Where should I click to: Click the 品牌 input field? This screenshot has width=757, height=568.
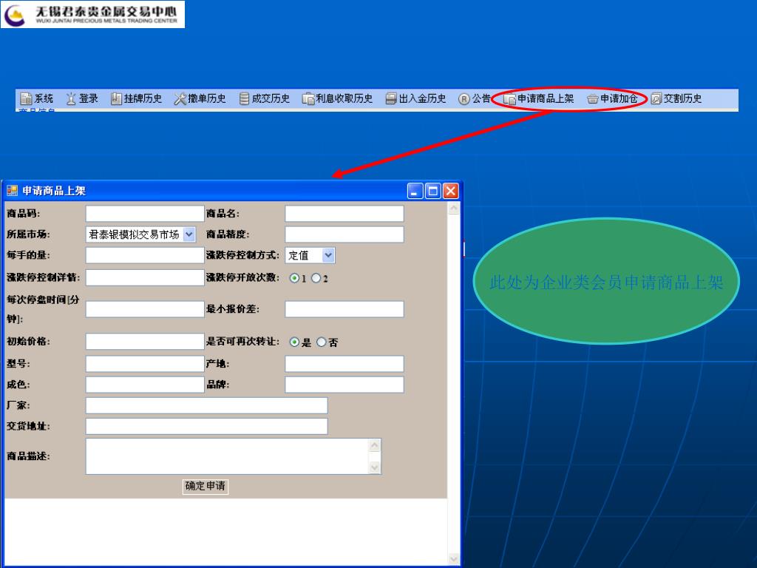point(344,385)
